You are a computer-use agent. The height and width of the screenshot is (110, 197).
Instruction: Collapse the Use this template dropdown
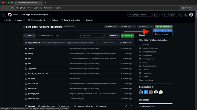pos(164,27)
